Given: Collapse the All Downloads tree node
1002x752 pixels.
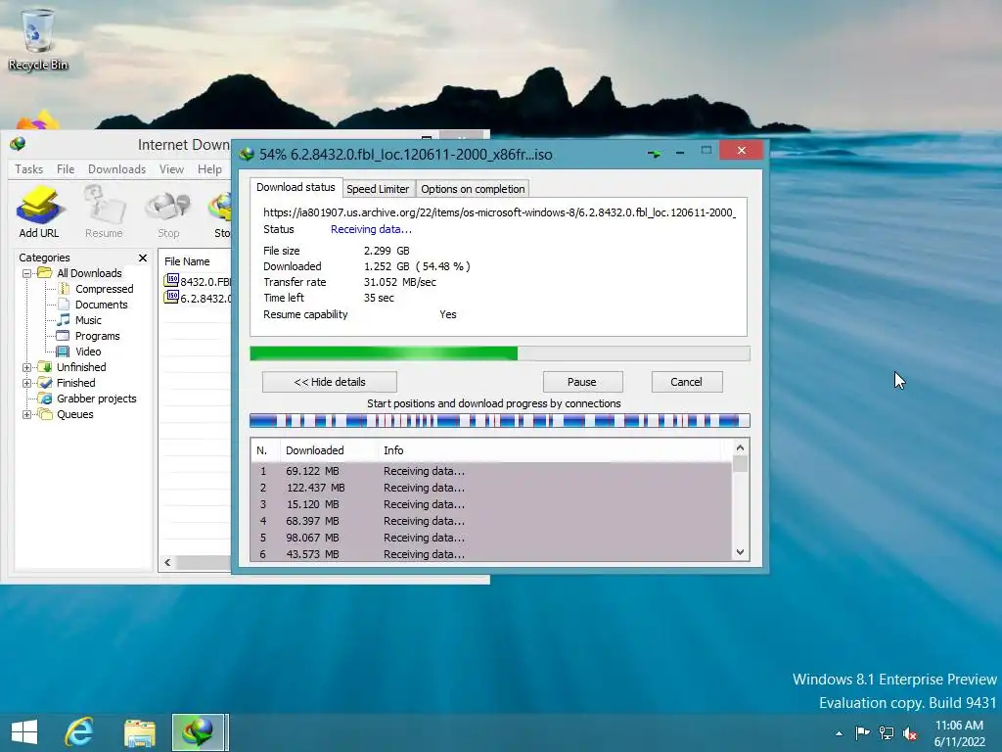Looking at the screenshot, I should pos(26,273).
